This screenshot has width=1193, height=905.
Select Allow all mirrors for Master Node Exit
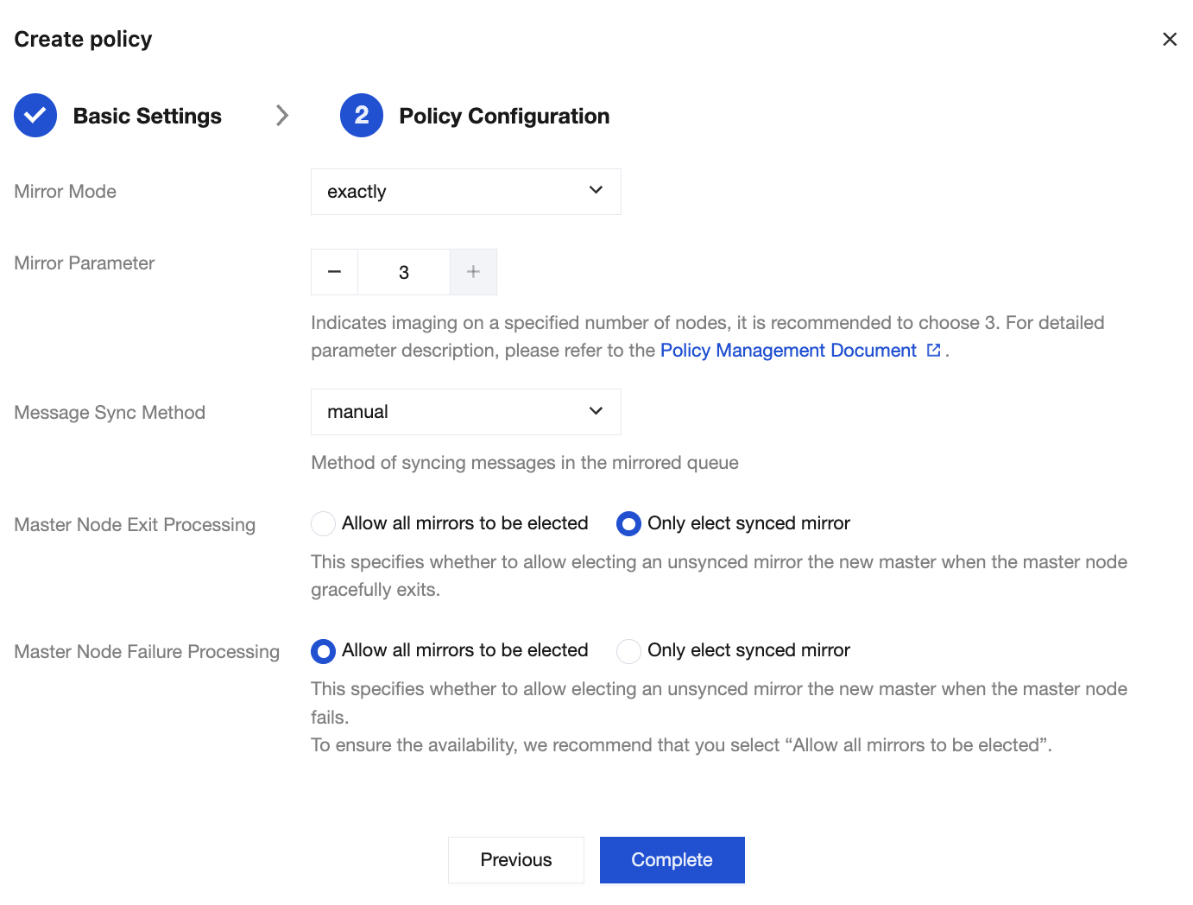click(324, 523)
